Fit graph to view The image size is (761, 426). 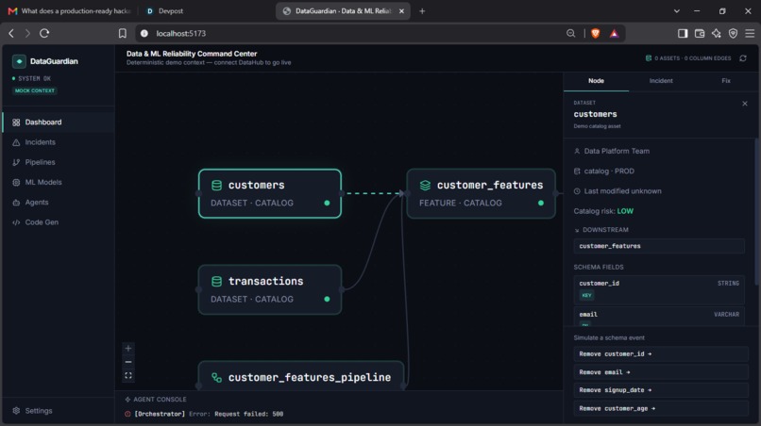click(x=128, y=375)
